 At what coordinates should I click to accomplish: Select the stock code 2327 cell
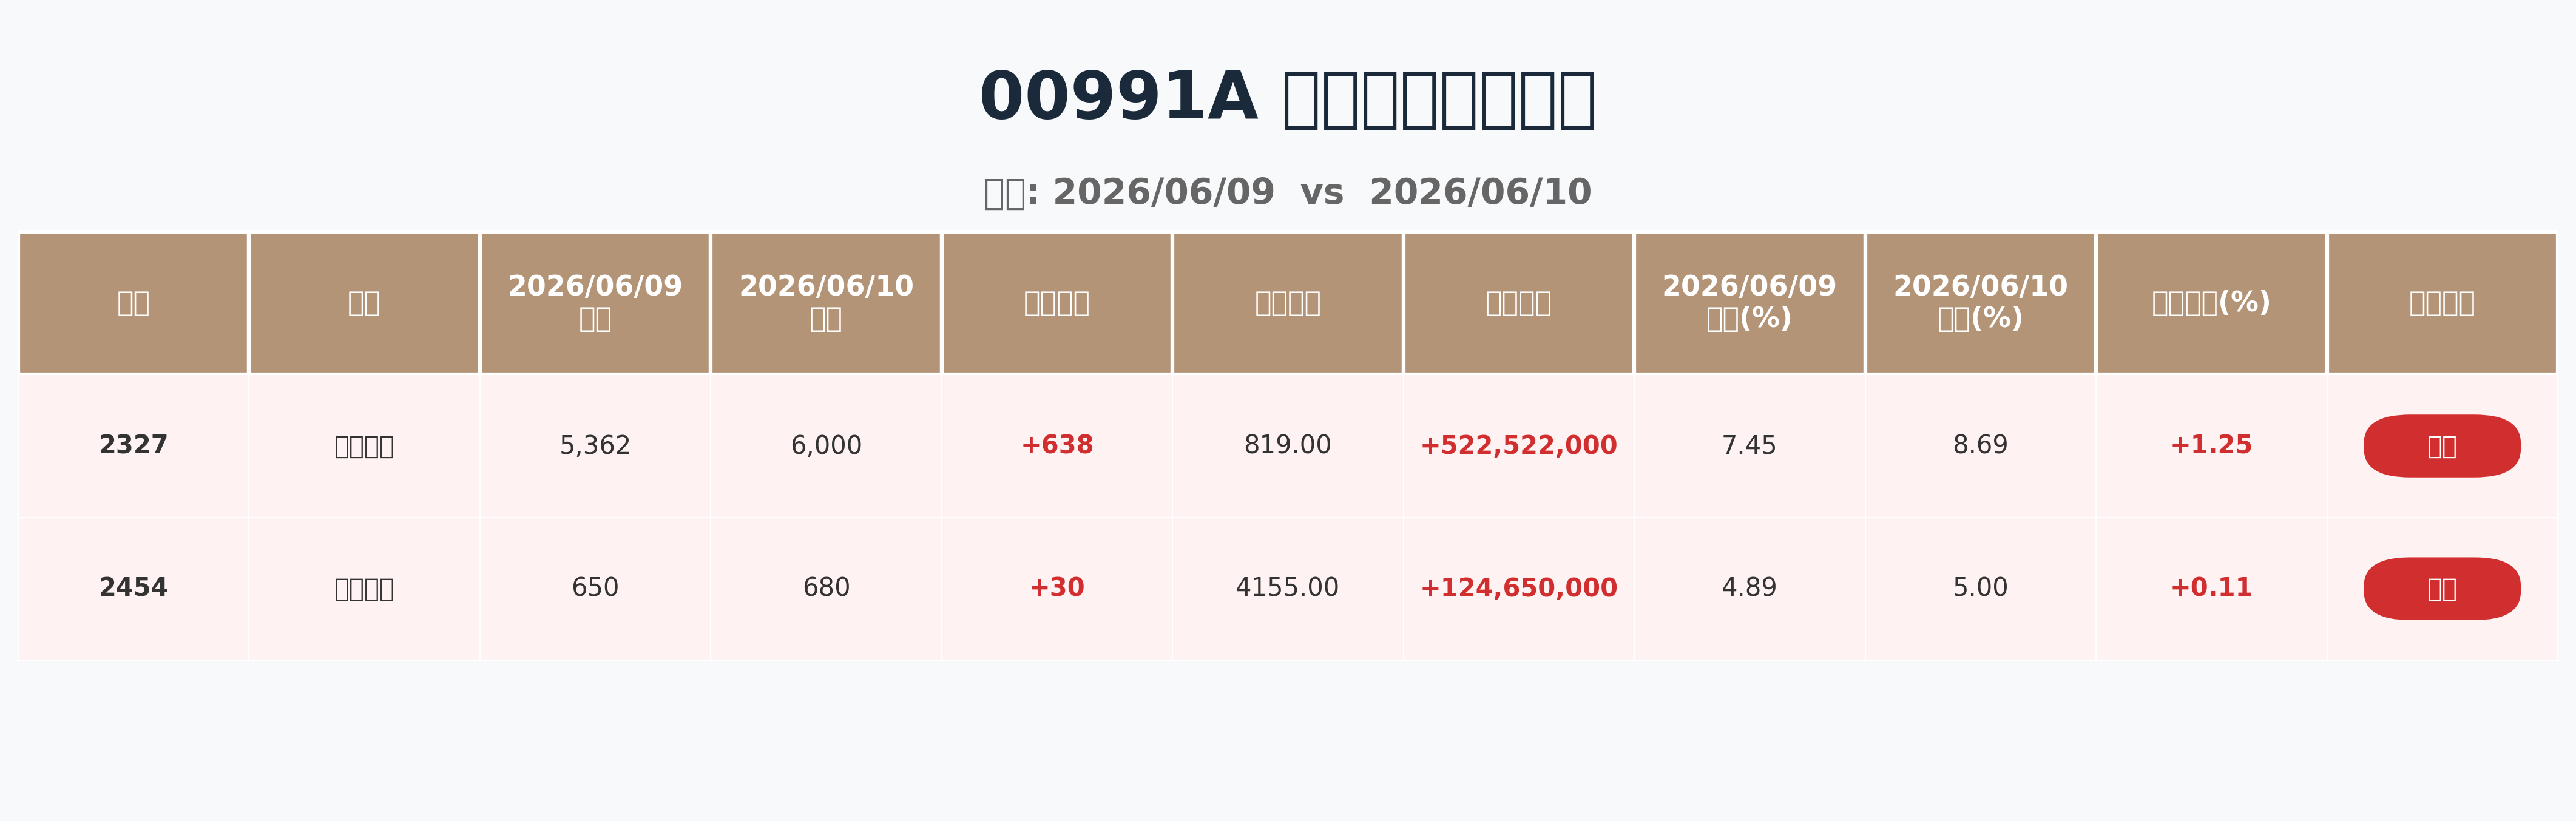133,445
